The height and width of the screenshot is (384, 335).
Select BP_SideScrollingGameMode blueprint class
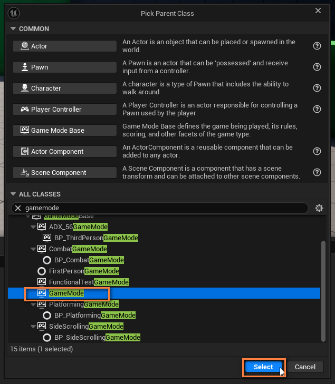point(98,338)
